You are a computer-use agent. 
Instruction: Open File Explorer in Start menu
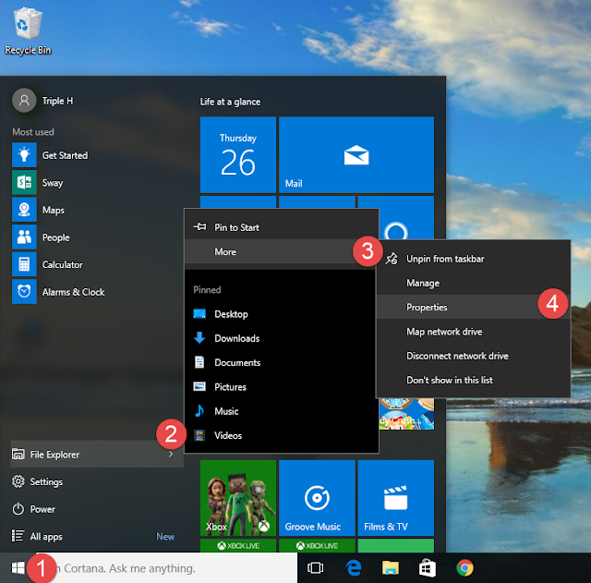(x=97, y=454)
